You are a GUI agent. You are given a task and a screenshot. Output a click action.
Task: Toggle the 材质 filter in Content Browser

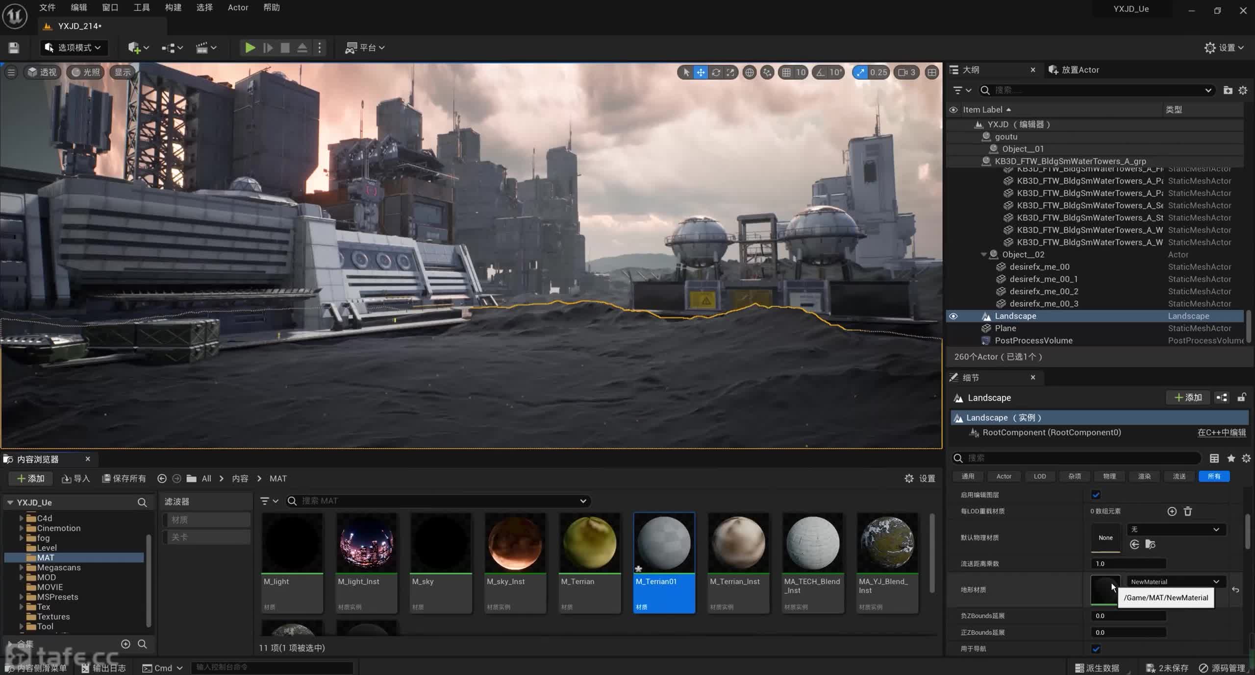click(206, 520)
